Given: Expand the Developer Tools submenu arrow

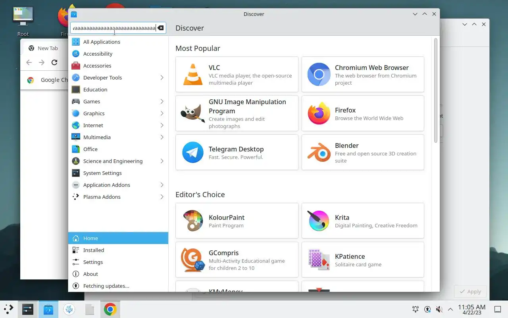Looking at the screenshot, I should coord(162,78).
